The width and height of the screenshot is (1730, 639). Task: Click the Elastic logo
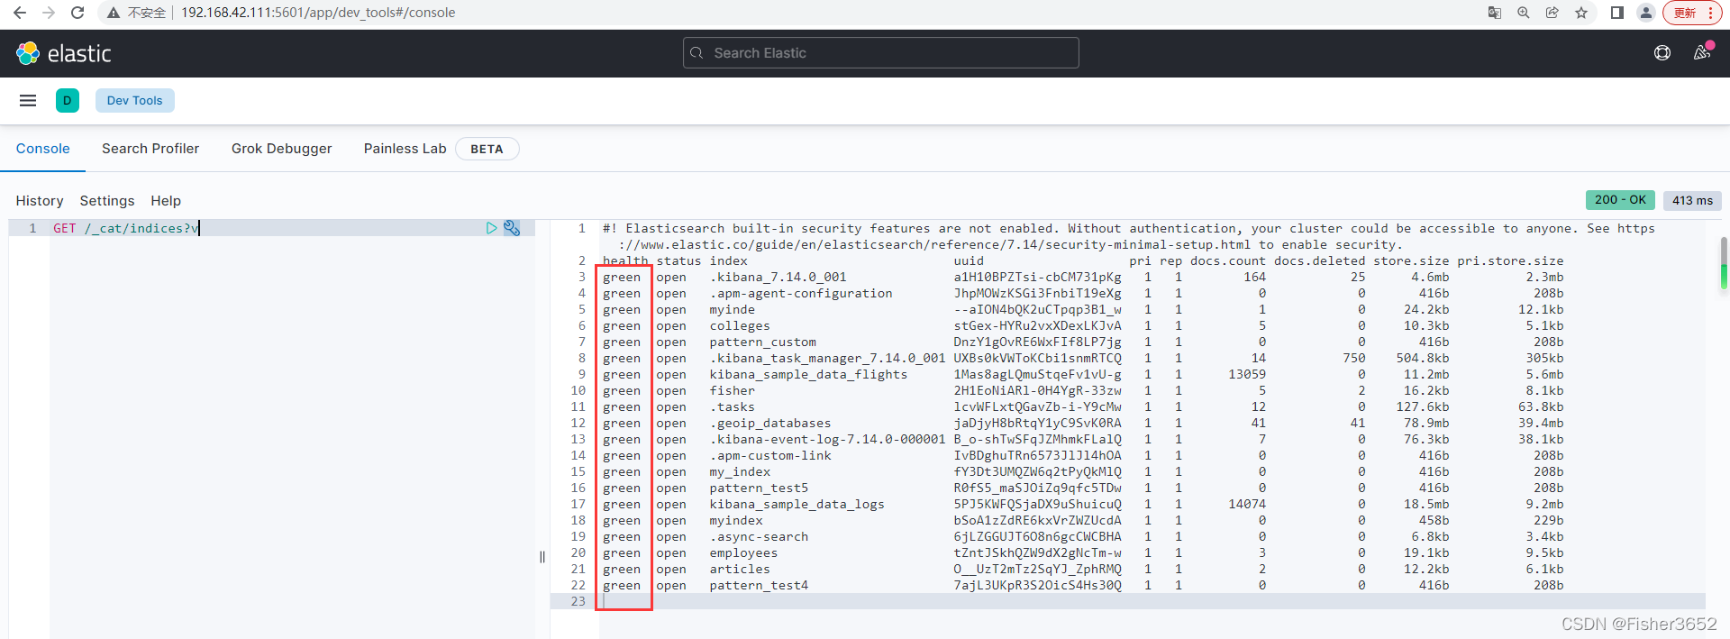(x=63, y=53)
